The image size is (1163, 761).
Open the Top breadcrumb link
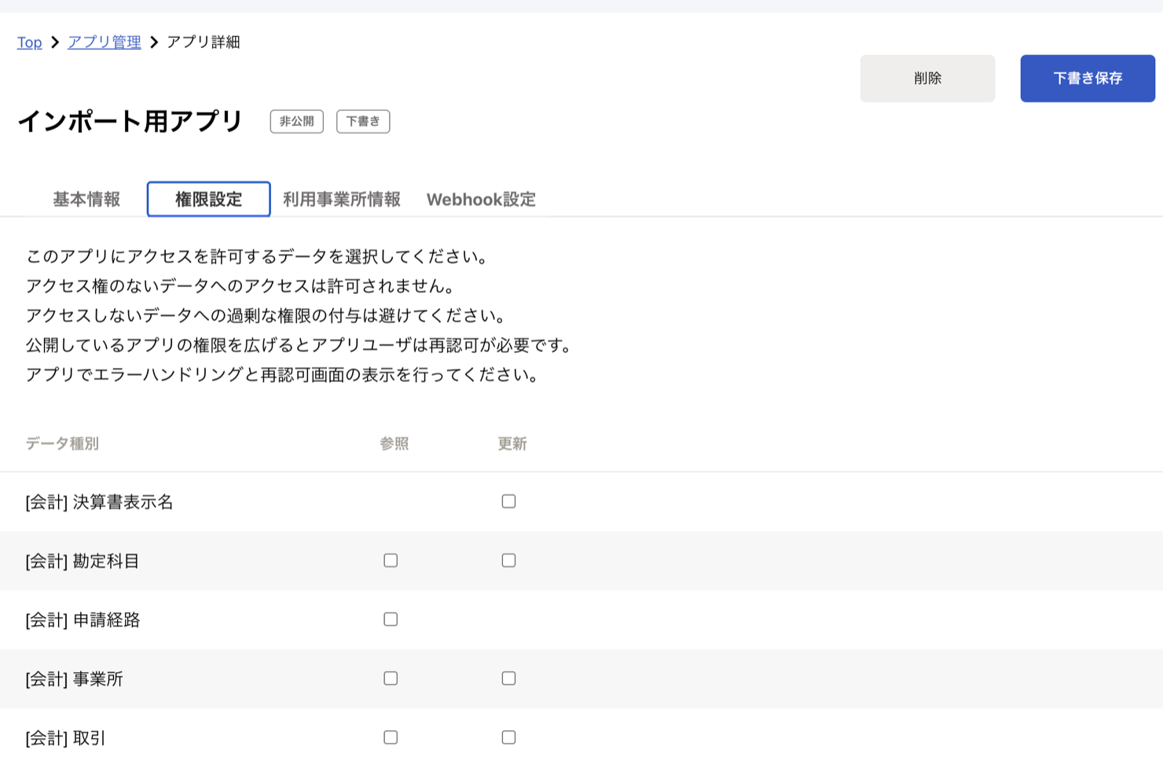coord(30,42)
